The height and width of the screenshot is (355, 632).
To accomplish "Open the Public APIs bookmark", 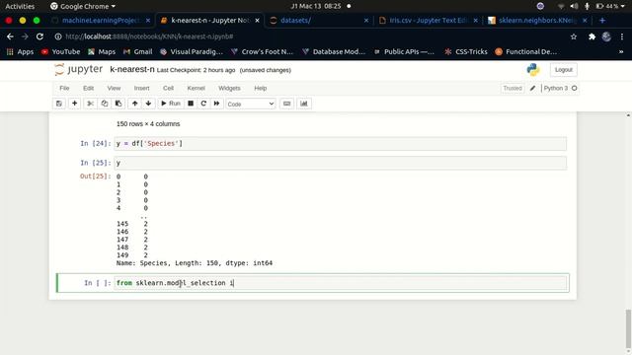I will (x=404, y=51).
